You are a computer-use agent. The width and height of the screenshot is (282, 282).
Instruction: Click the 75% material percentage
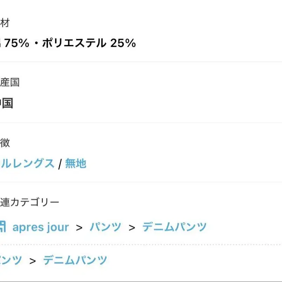click(16, 43)
